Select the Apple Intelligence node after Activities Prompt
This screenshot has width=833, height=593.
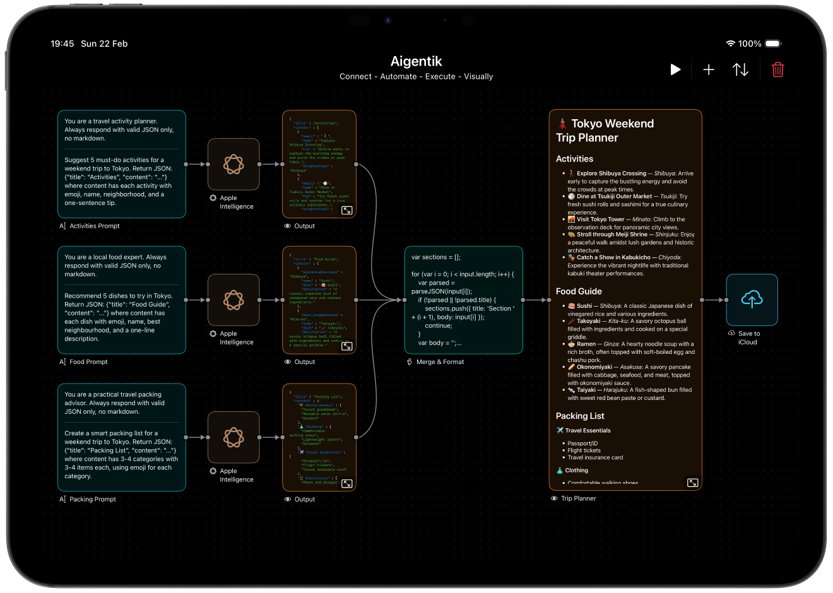(x=233, y=165)
